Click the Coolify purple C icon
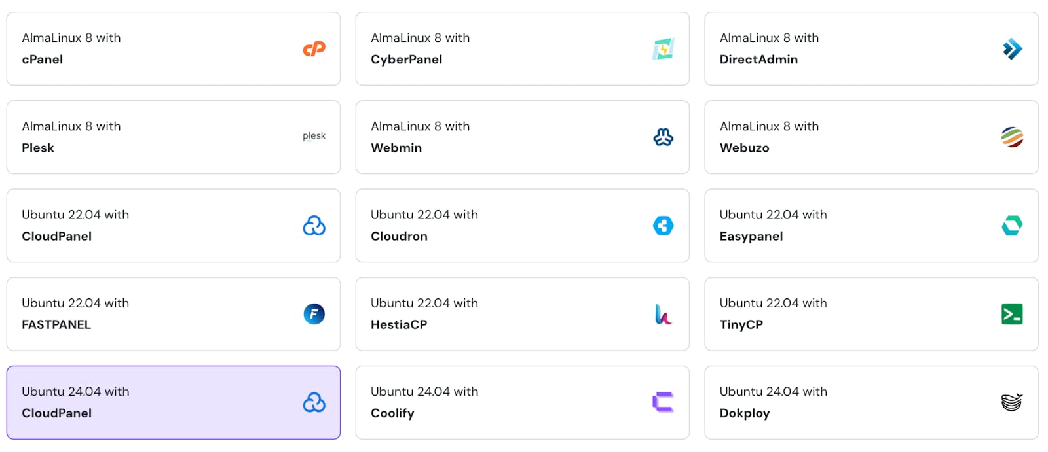 pyautogui.click(x=664, y=402)
